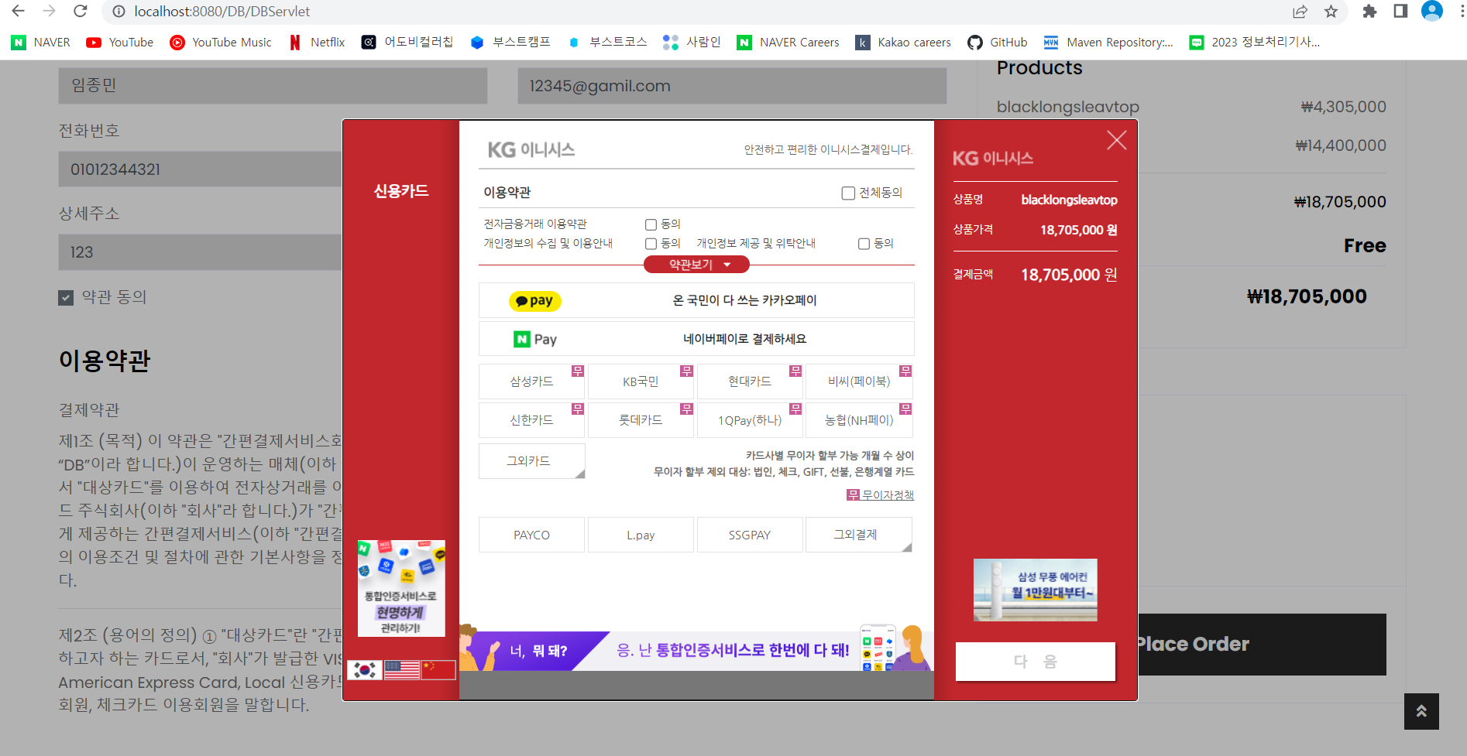Expand the 약관보기 dropdown

(x=696, y=265)
